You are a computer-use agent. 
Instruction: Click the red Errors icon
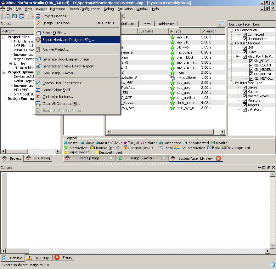click(x=57, y=258)
